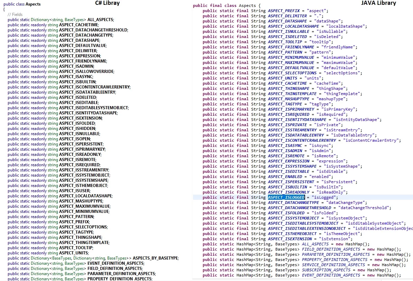Click ASPECT_ISOPEN in the C# class
This screenshot has height=281, width=413.
click(x=74, y=139)
